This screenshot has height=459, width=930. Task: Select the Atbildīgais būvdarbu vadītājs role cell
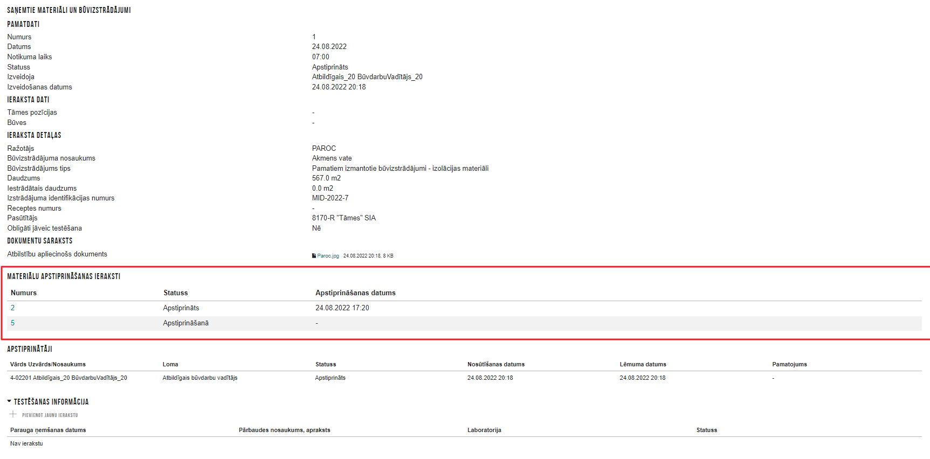[200, 378]
